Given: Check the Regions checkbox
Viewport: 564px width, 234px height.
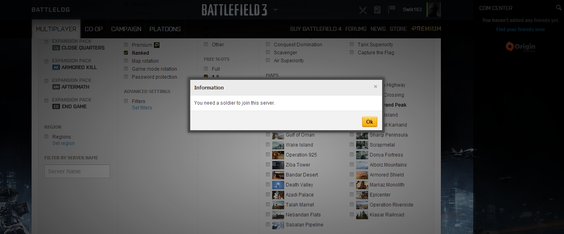Looking at the screenshot, I should [46, 137].
